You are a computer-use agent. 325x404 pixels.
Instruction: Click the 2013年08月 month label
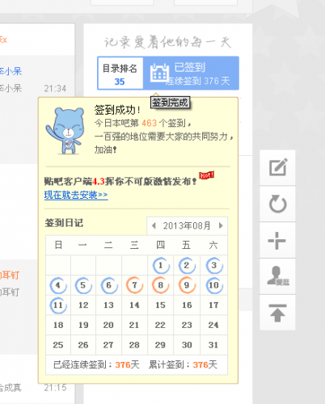[x=187, y=225]
